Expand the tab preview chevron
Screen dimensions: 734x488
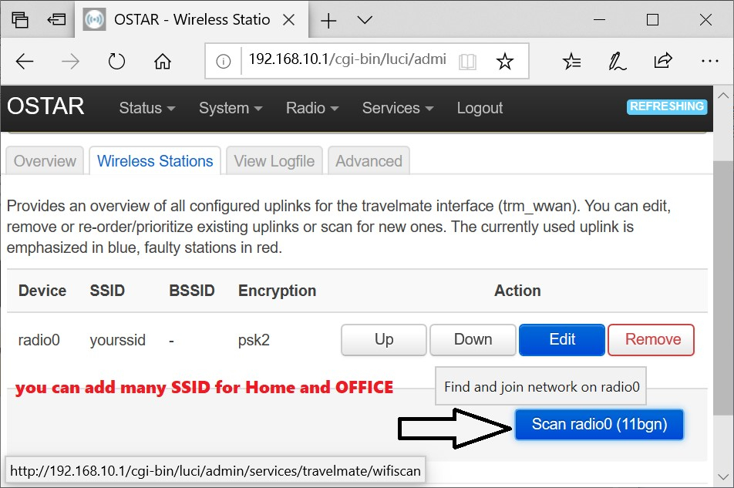click(365, 20)
